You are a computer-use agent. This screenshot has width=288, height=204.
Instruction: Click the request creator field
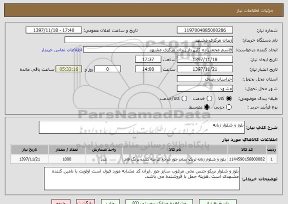(x=158, y=50)
